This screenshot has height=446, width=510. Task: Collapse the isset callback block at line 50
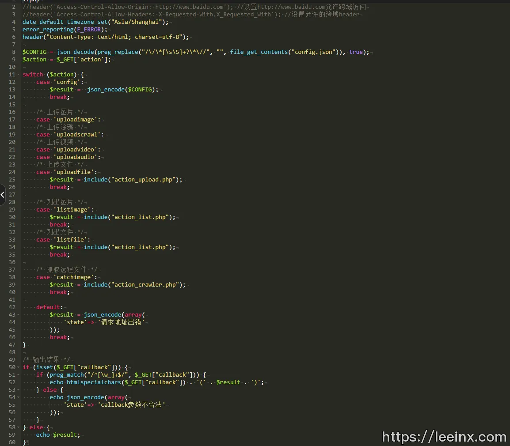pos(18,367)
